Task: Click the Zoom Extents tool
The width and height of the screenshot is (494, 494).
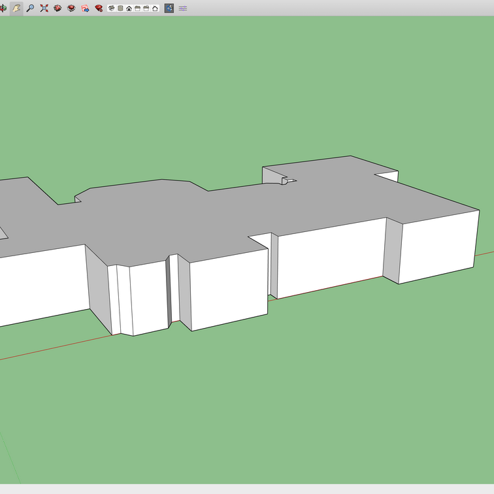Action: coord(44,8)
